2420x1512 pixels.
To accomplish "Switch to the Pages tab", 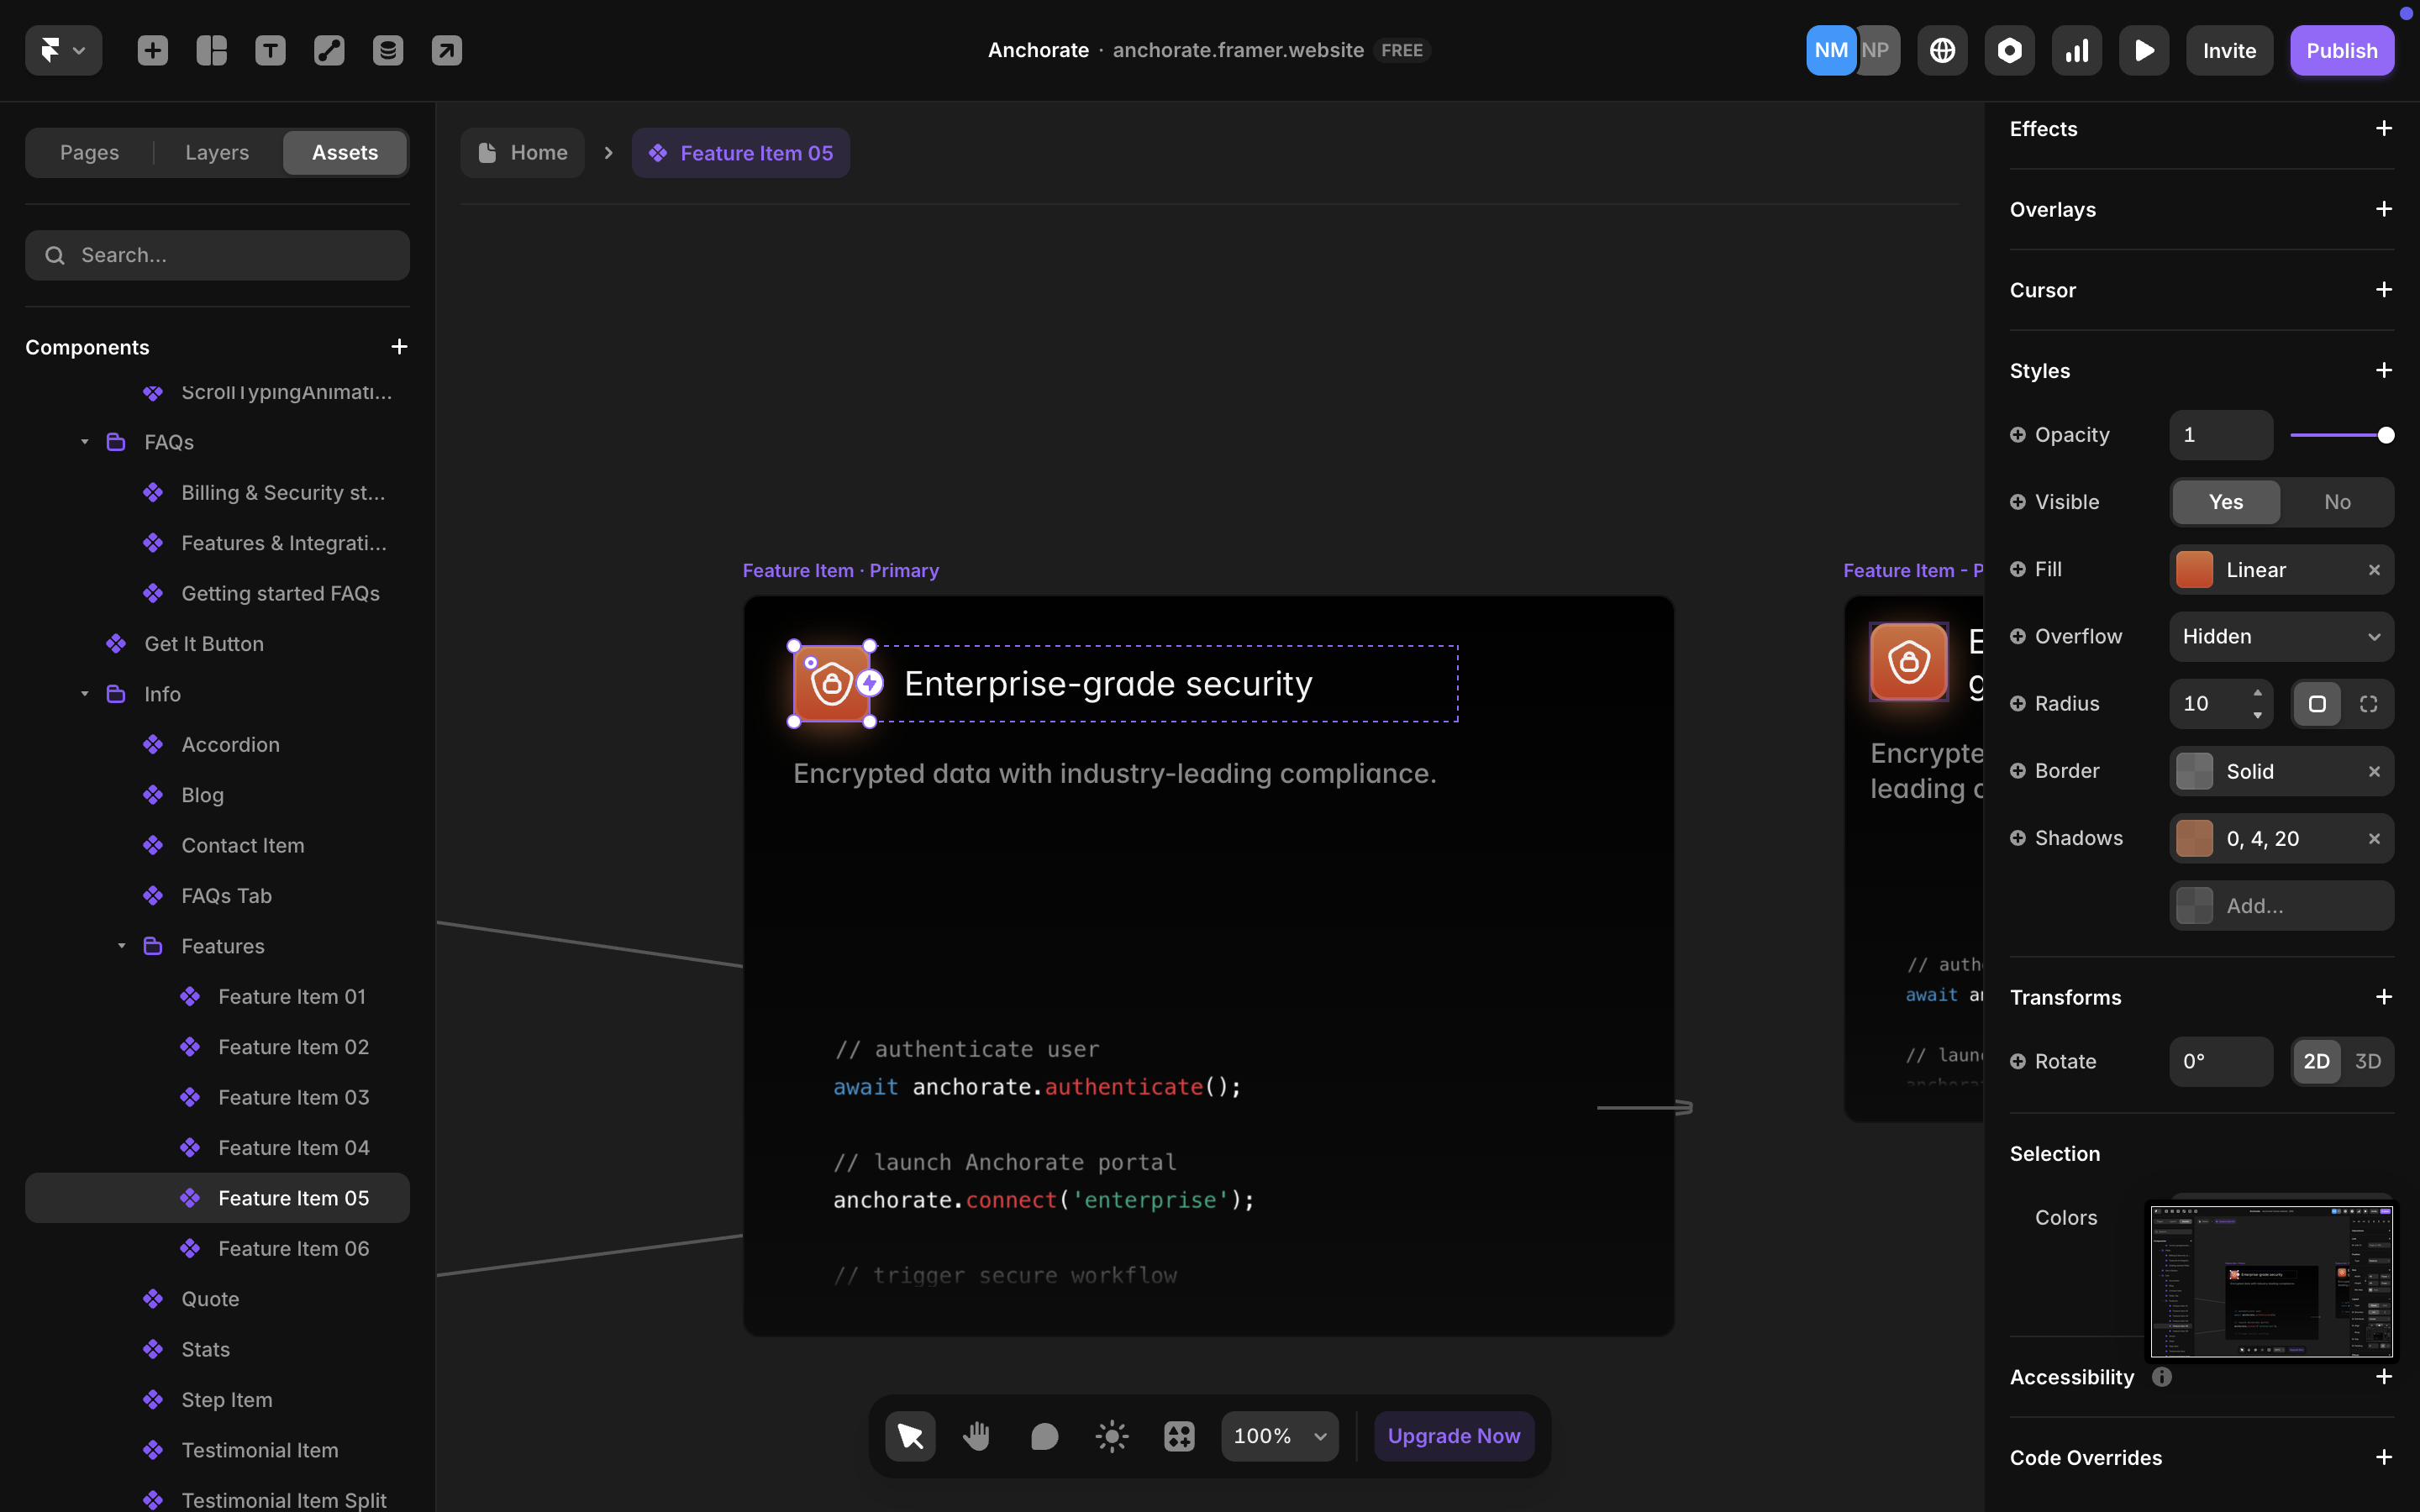I will click(89, 153).
